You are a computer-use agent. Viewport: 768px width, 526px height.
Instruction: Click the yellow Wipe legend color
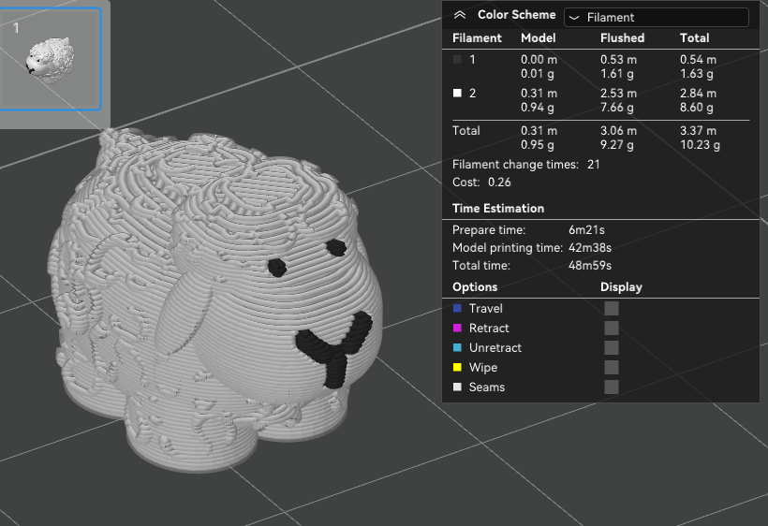coord(457,367)
